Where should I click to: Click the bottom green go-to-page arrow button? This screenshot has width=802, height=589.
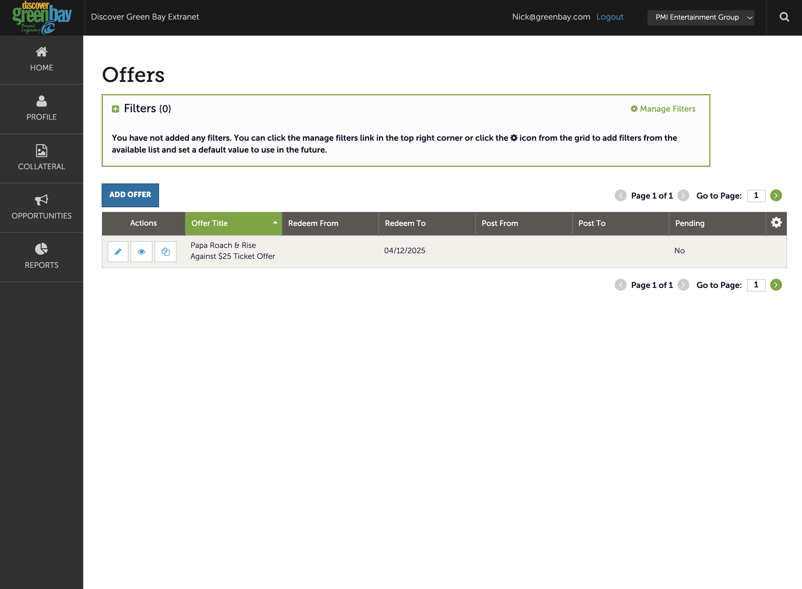click(776, 285)
